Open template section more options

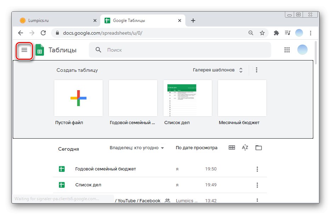click(x=257, y=70)
